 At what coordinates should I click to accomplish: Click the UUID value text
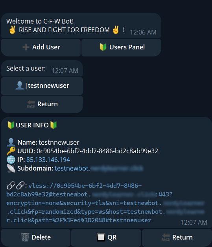pyautogui.click(x=97, y=151)
